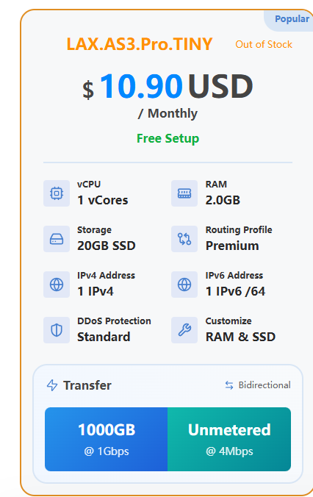This screenshot has width=313, height=497.
Task: Click the Bidirectional swap arrows icon
Action: pos(229,385)
